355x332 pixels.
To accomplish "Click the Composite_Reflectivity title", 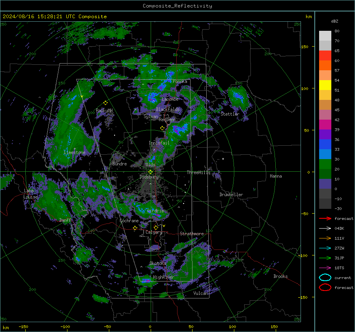I will (177, 6).
